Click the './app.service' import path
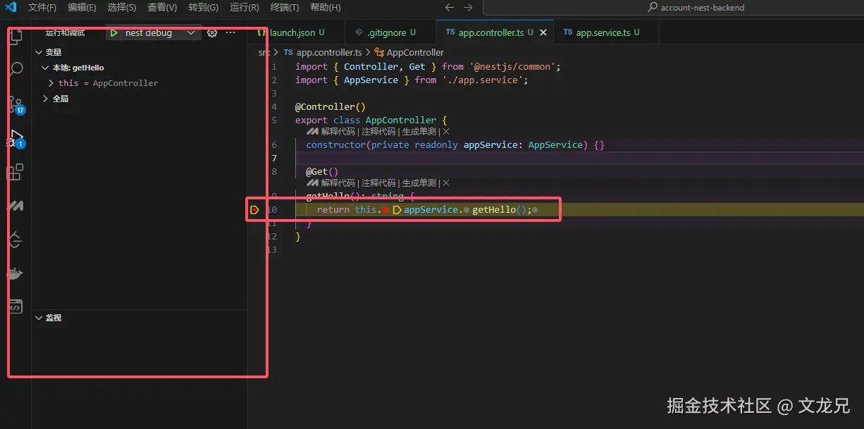This screenshot has height=429, width=864. point(482,80)
